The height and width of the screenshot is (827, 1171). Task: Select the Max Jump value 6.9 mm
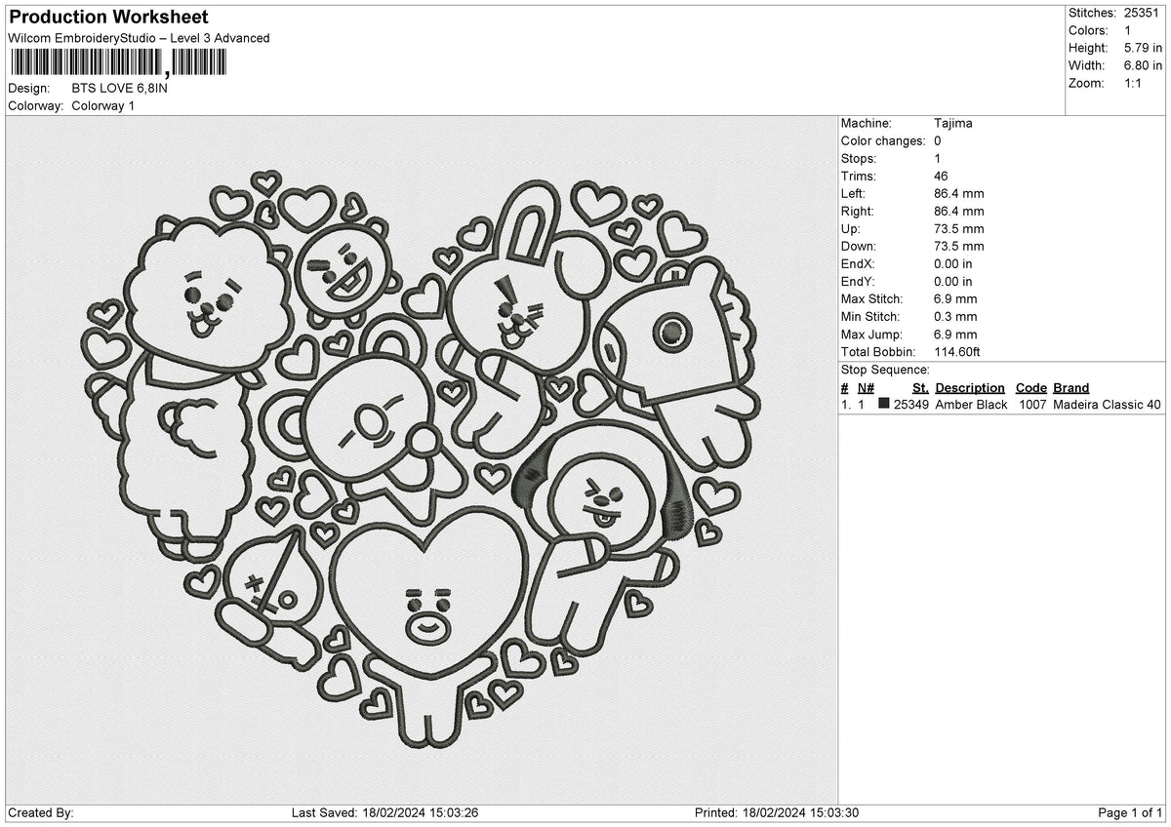[x=955, y=334]
